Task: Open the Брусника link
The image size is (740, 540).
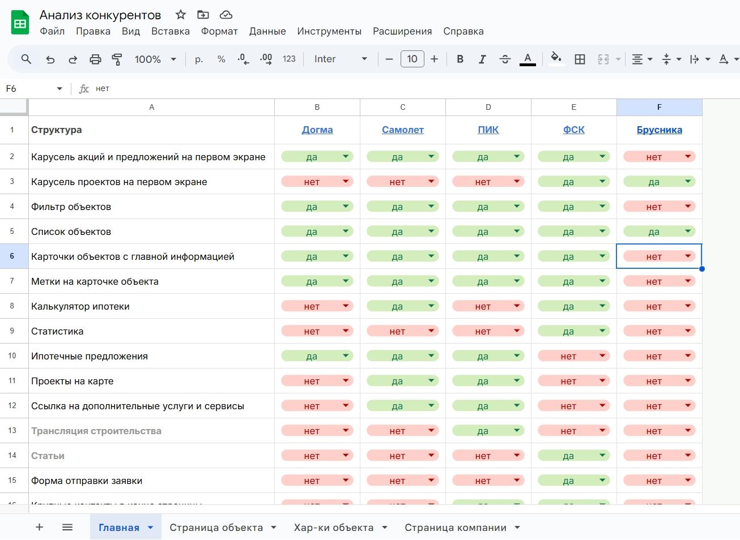Action: [660, 130]
